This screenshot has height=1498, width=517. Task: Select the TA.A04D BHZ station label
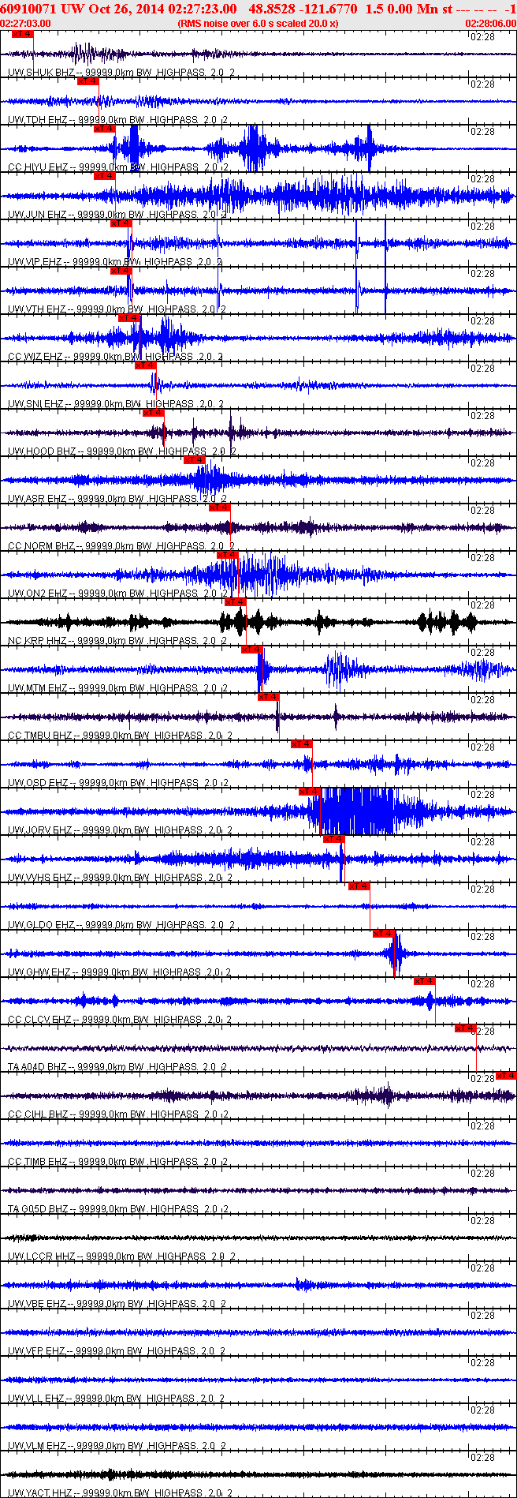39,1067
